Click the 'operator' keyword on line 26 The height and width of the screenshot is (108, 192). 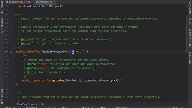point(39,81)
